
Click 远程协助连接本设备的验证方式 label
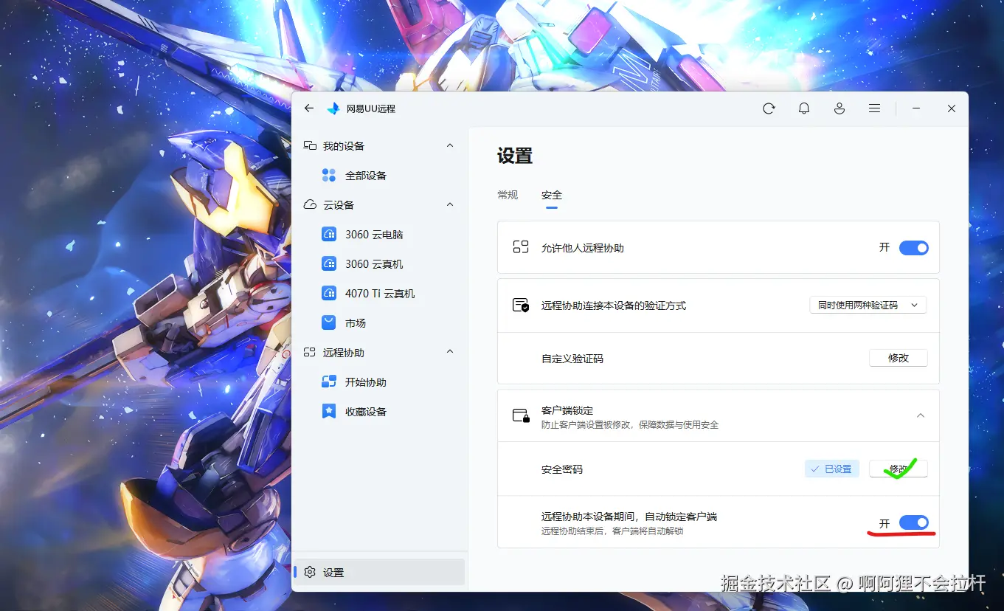(614, 305)
